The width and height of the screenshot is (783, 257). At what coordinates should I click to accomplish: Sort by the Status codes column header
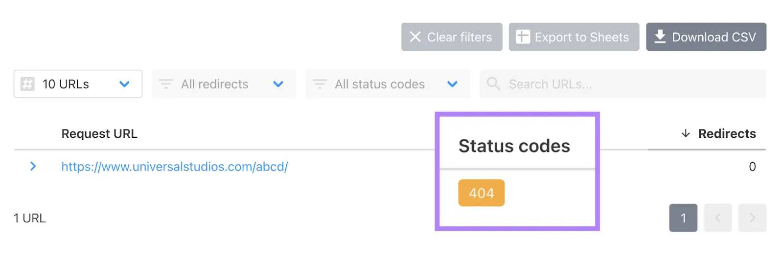click(514, 146)
